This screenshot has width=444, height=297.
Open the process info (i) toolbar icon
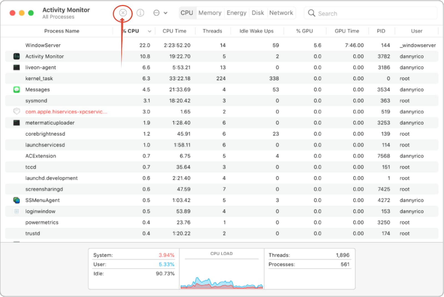[140, 13]
